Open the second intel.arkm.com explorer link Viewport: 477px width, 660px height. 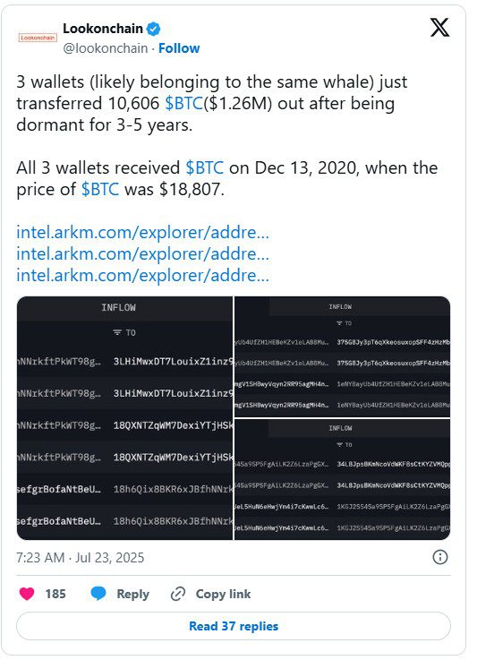point(142,253)
